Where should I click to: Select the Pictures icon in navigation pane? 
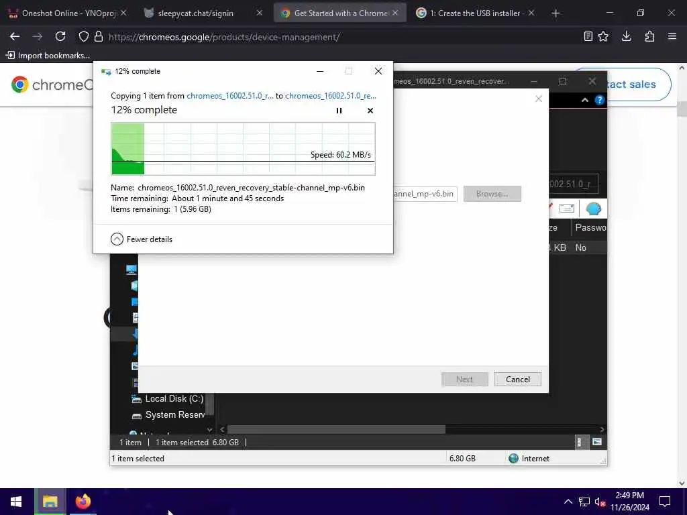click(x=135, y=365)
